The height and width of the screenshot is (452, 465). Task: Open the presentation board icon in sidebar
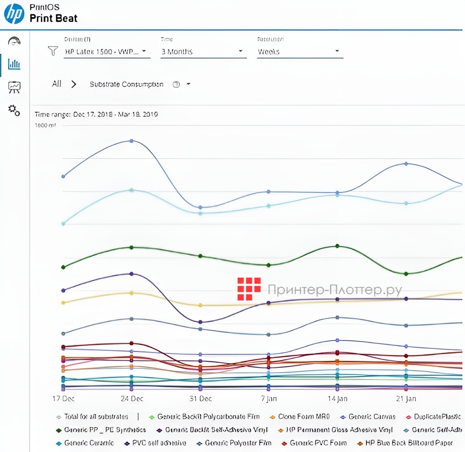(14, 87)
